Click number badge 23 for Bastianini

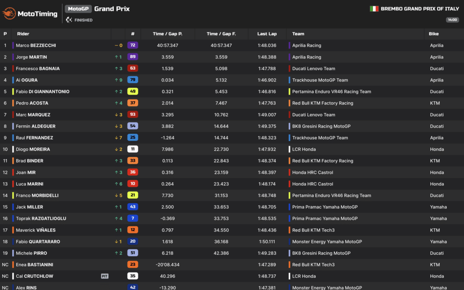coord(133,264)
